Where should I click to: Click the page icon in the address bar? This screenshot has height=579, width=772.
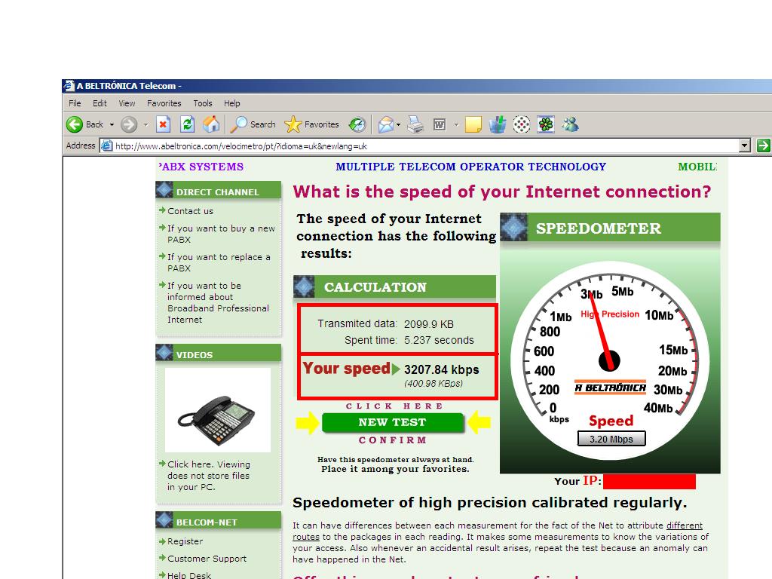pos(106,146)
